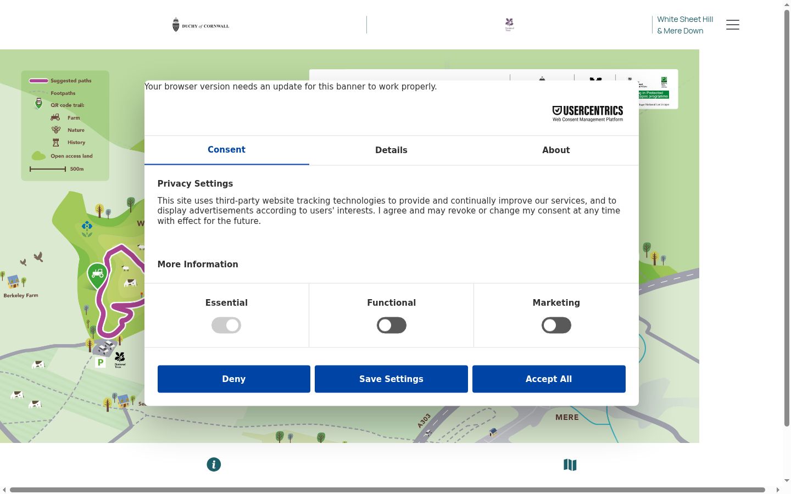Image resolution: width=791 pixels, height=494 pixels.
Task: Click the Usercentrics logo
Action: coord(588,113)
